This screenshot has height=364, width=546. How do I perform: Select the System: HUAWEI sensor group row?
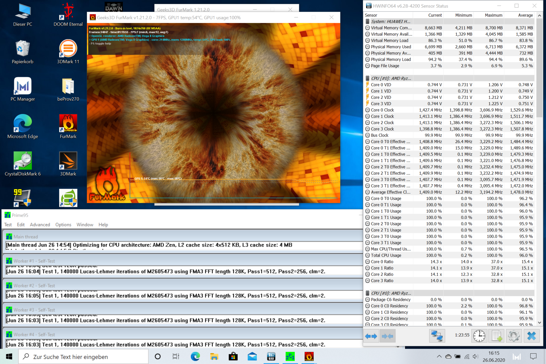click(x=449, y=22)
